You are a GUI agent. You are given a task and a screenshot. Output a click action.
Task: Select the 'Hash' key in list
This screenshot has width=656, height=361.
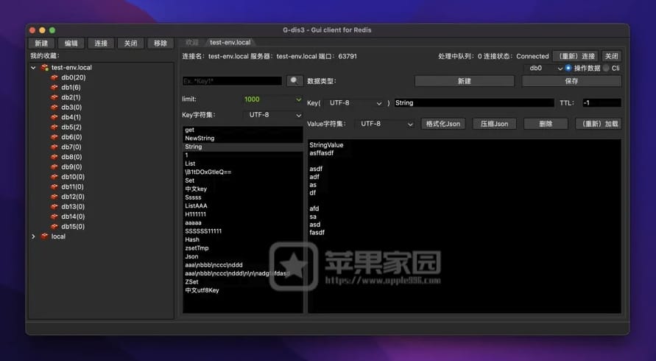point(243,239)
